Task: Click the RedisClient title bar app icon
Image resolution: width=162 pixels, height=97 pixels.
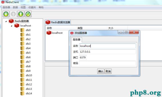Action: [x=3, y=2]
